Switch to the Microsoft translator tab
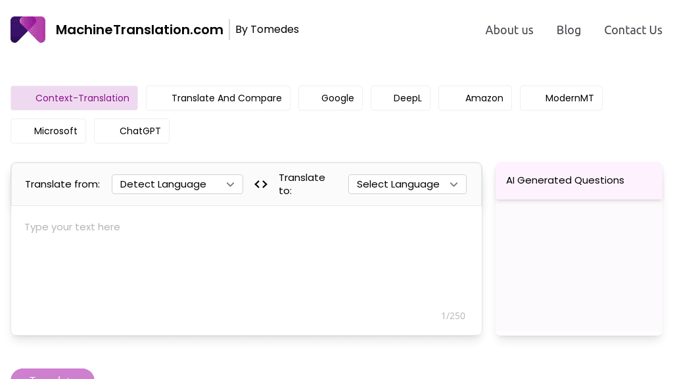 pos(56,131)
